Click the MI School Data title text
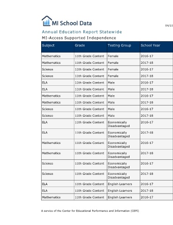Image resolution: width=173 pixels, height=225 pixels. coord(72,23)
